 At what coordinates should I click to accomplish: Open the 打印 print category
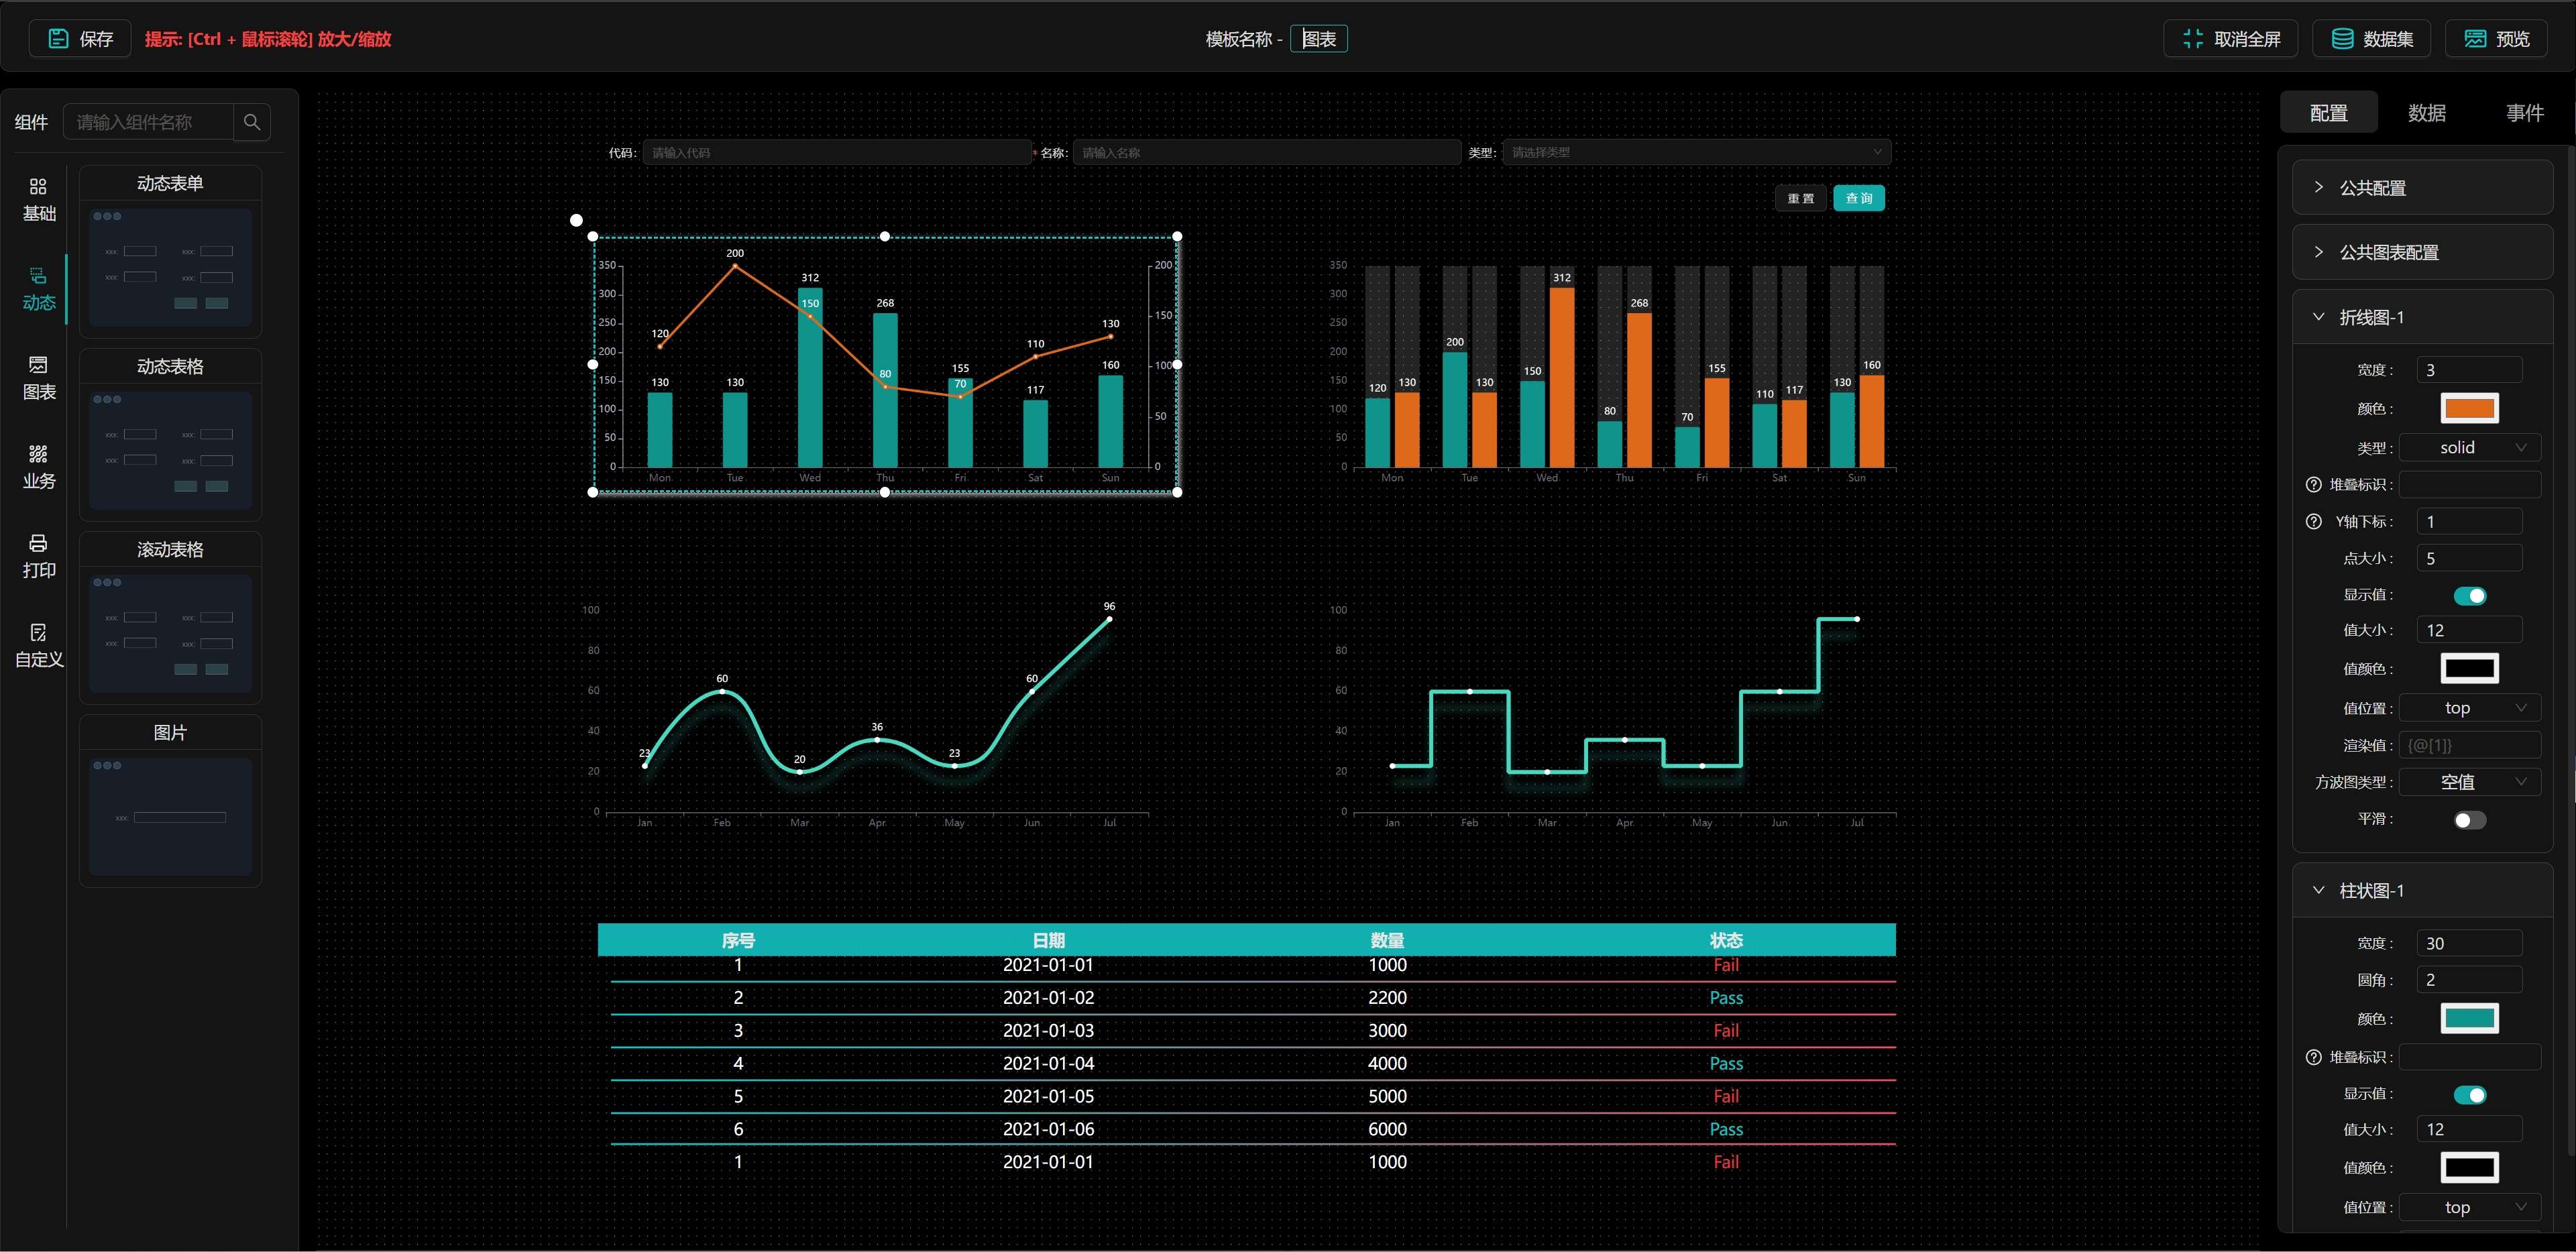[39, 556]
